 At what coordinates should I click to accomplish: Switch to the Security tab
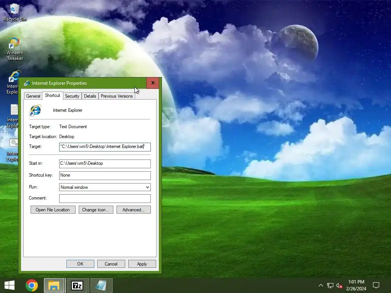pyautogui.click(x=72, y=96)
